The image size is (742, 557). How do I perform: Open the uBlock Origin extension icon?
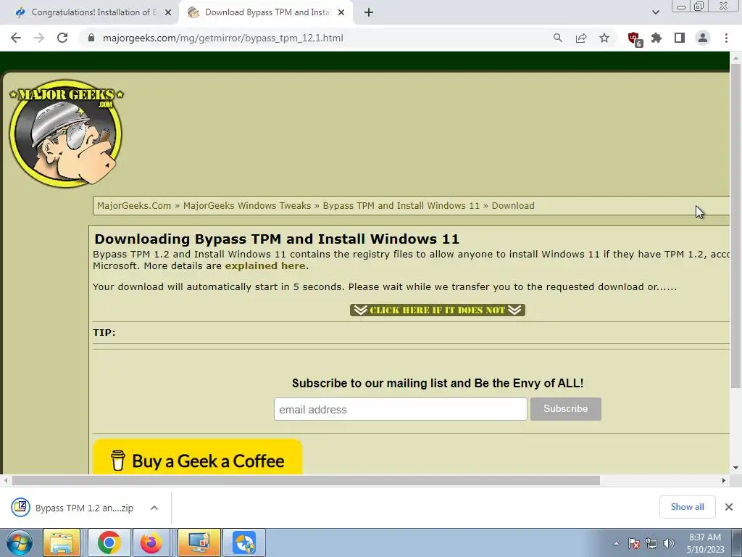coord(634,38)
